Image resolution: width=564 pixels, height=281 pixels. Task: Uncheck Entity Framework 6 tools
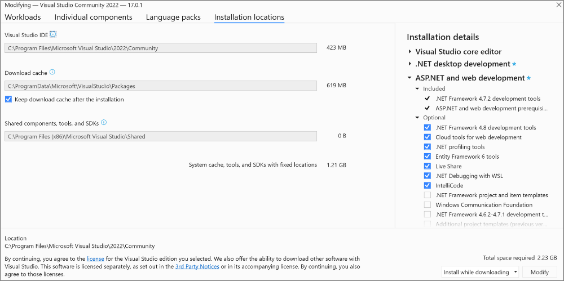[428, 157]
